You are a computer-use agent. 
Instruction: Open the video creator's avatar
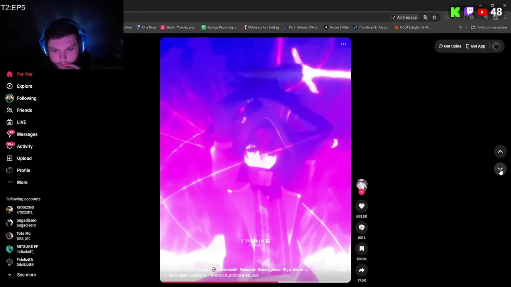click(x=361, y=185)
